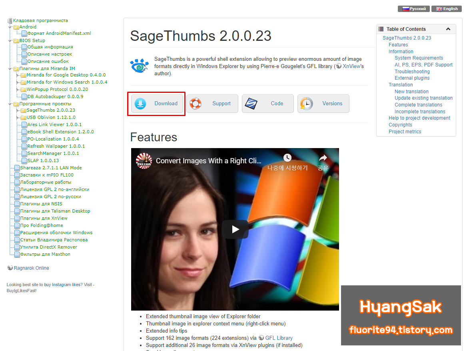Open Общая информация tree item
465x351 pixels.
pyautogui.click(x=50, y=47)
